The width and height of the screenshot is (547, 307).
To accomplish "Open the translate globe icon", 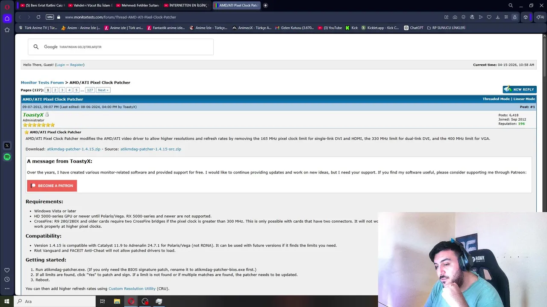I will pos(472,17).
